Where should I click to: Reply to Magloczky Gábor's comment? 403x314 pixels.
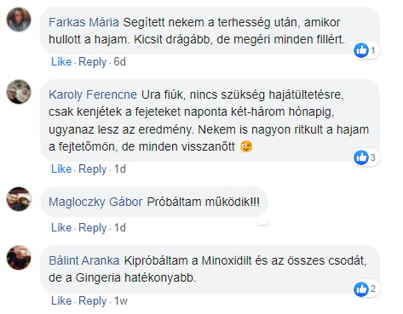(92, 228)
